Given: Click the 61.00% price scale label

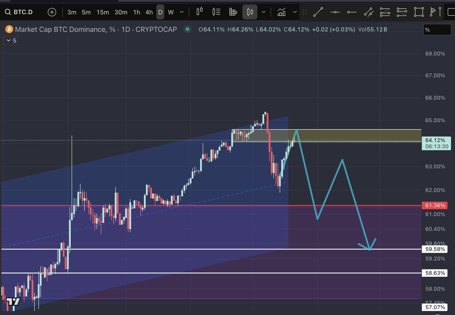Looking at the screenshot, I should [x=435, y=214].
